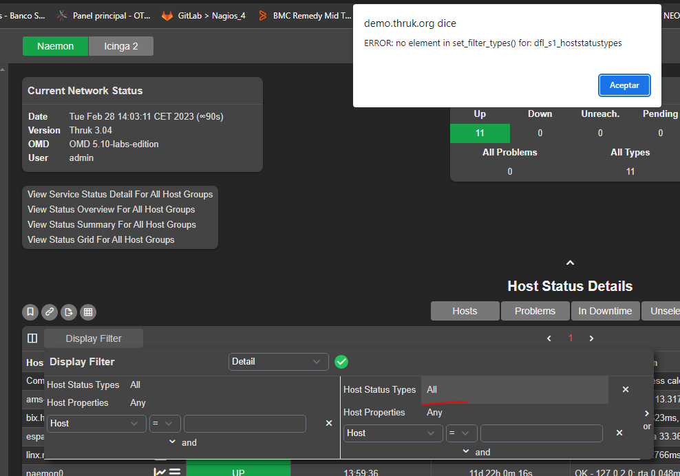Open naemon0 performance graph icon
The width and height of the screenshot is (680, 476).
[x=160, y=472]
